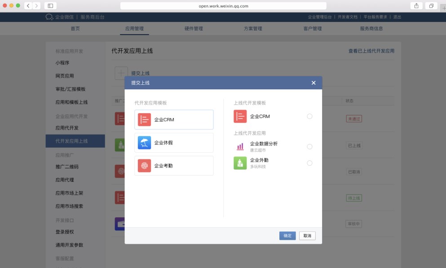Screen dimensions: 446x268
Task: Close the 提交上线 dialog with X
Action: click(314, 83)
